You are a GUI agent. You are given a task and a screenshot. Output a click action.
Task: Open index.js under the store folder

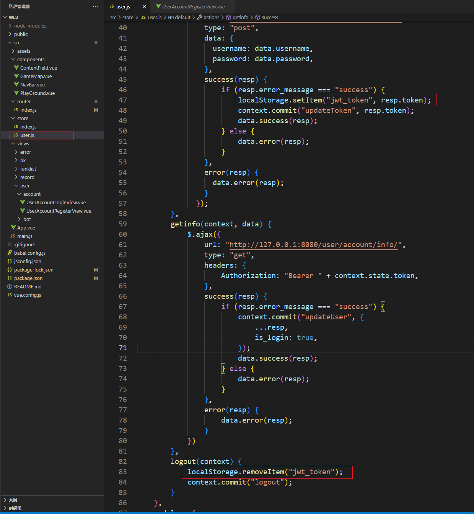(x=52, y=127)
